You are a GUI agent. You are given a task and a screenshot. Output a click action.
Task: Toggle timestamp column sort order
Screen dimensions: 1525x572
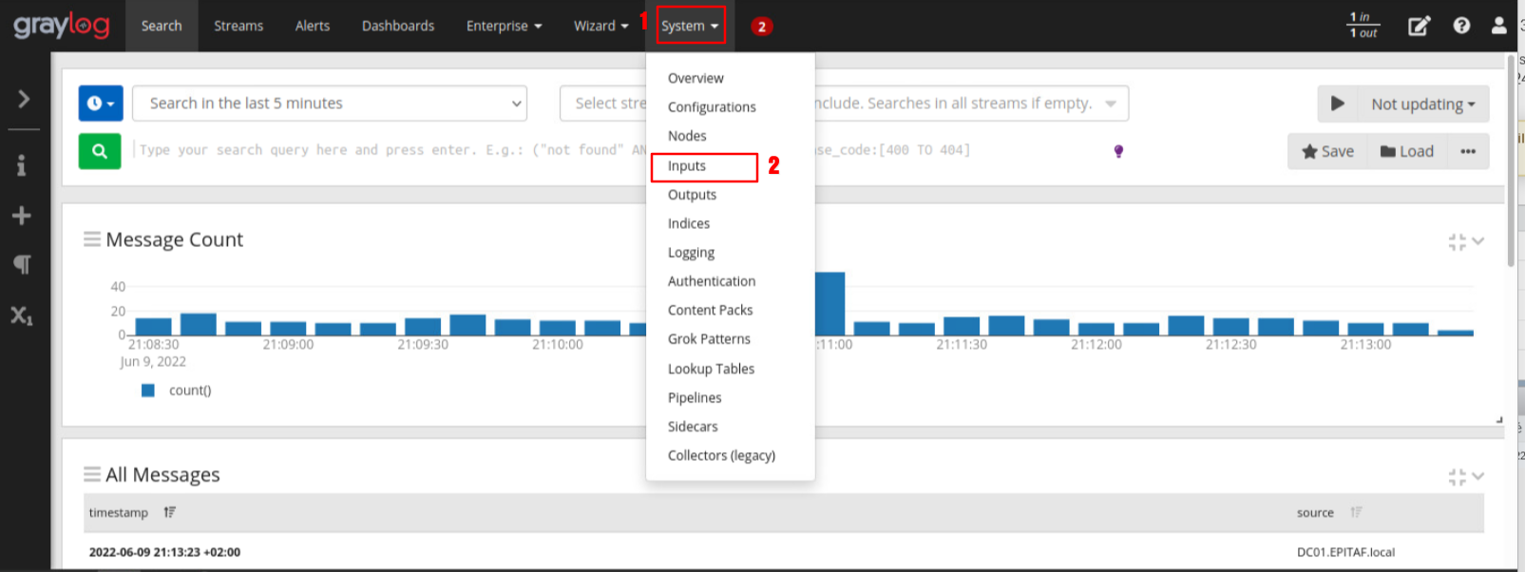click(x=169, y=512)
